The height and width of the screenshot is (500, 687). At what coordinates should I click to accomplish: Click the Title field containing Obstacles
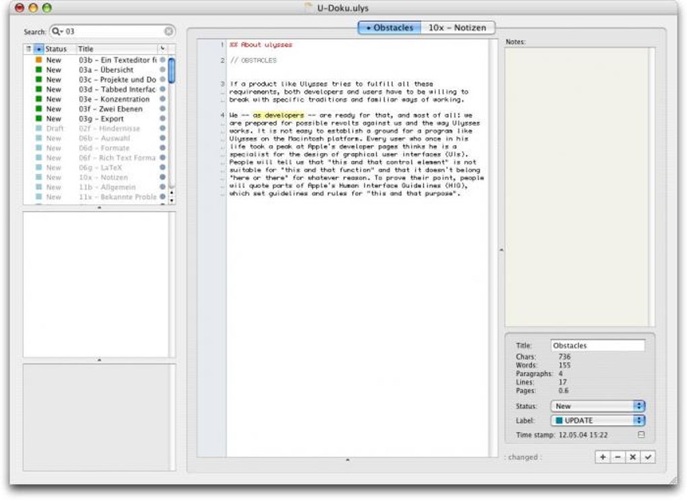pyautogui.click(x=597, y=345)
